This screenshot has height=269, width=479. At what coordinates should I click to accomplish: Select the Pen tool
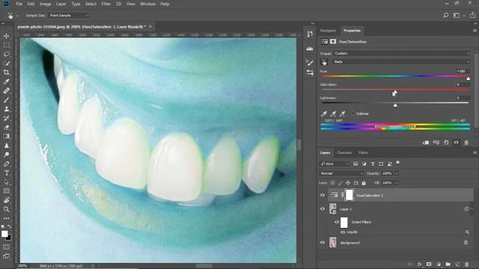(7, 164)
